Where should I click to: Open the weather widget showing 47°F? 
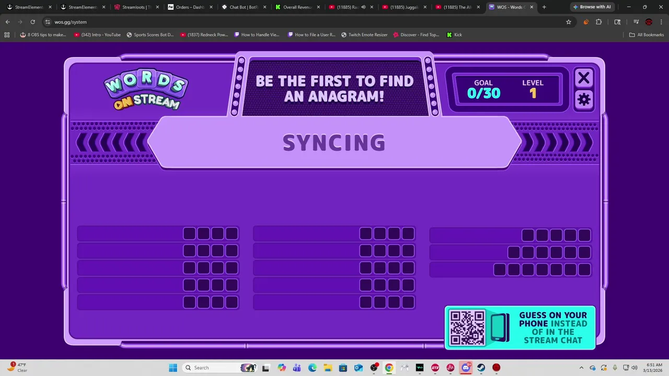[x=17, y=368]
